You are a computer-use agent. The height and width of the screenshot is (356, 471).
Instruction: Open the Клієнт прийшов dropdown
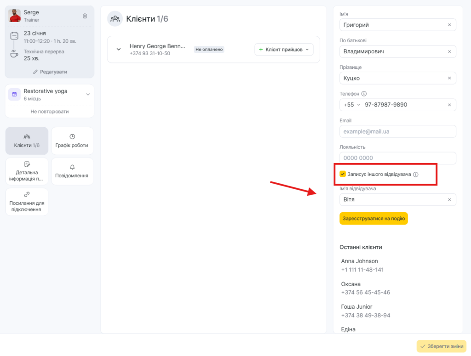coord(284,50)
